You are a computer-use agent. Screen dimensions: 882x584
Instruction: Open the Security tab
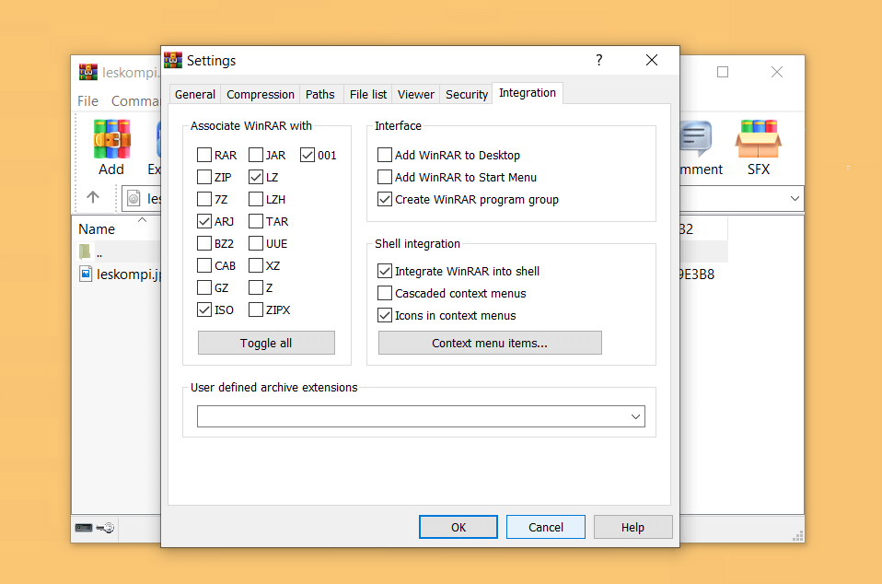point(466,95)
